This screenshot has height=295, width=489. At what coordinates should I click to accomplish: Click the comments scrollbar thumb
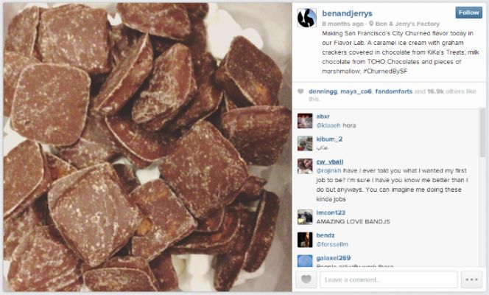tap(482, 132)
